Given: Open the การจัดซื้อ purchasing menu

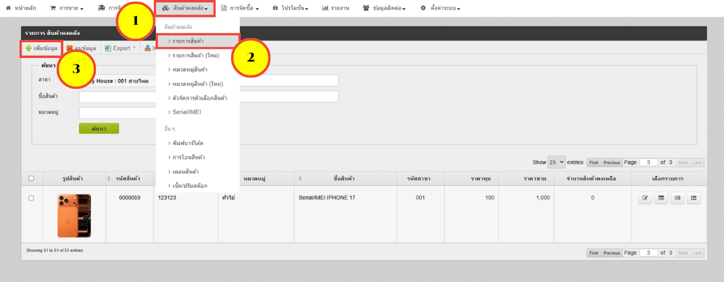Looking at the screenshot, I should [240, 8].
